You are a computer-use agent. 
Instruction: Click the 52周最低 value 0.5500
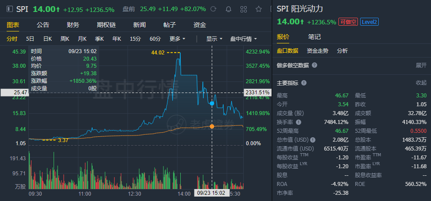(x=419, y=131)
